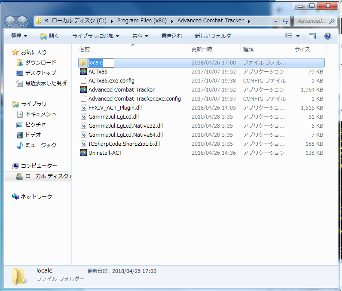Select the FFXIV_ACT_Plugin.dll file icon
This screenshot has height=291, width=342.
pos(83,108)
